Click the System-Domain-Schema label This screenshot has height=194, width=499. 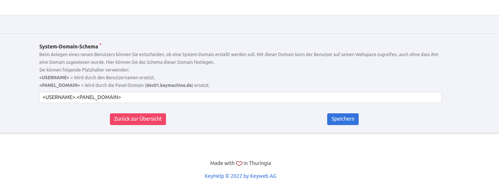pos(69,47)
